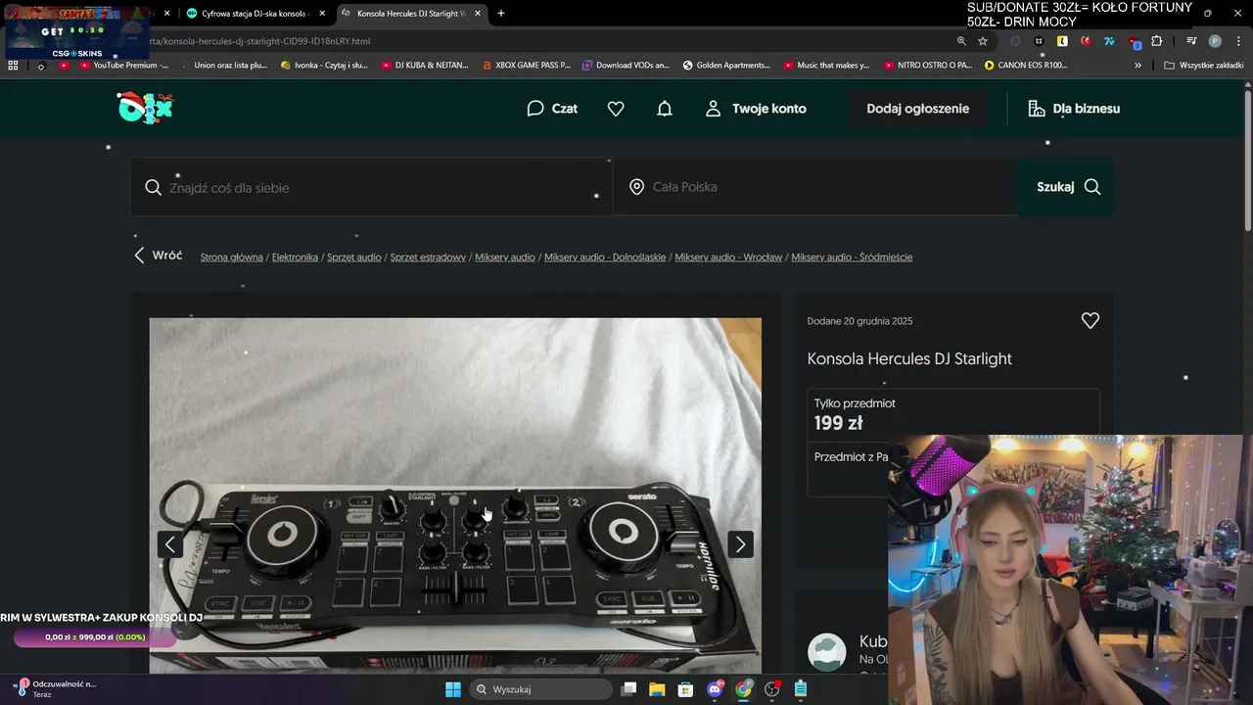Open the 'Download VODs an...' bookmark
The width and height of the screenshot is (1253, 705).
pyautogui.click(x=626, y=66)
